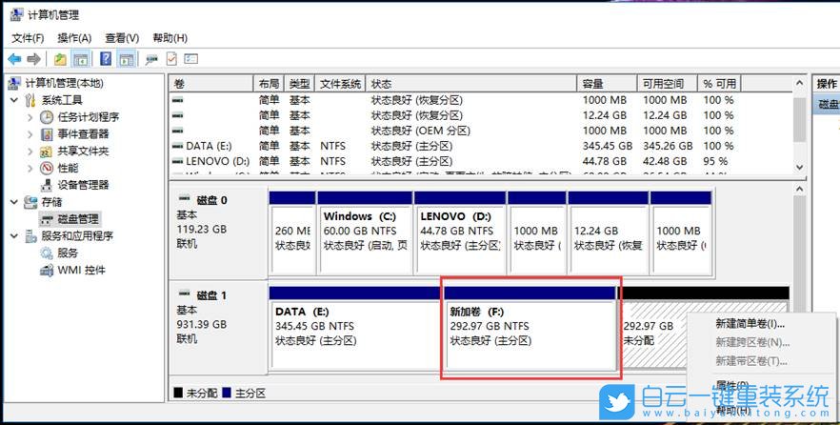Click disk map scrollbar up arrow
Screen dimensions: 840x425
(799, 190)
